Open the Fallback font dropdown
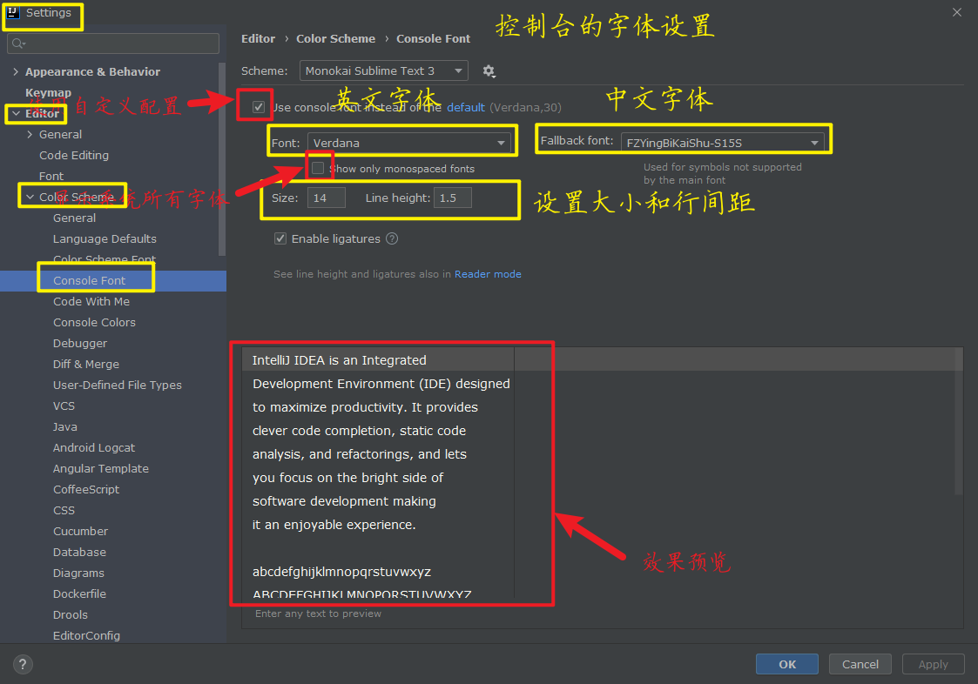978x684 pixels. (x=722, y=143)
